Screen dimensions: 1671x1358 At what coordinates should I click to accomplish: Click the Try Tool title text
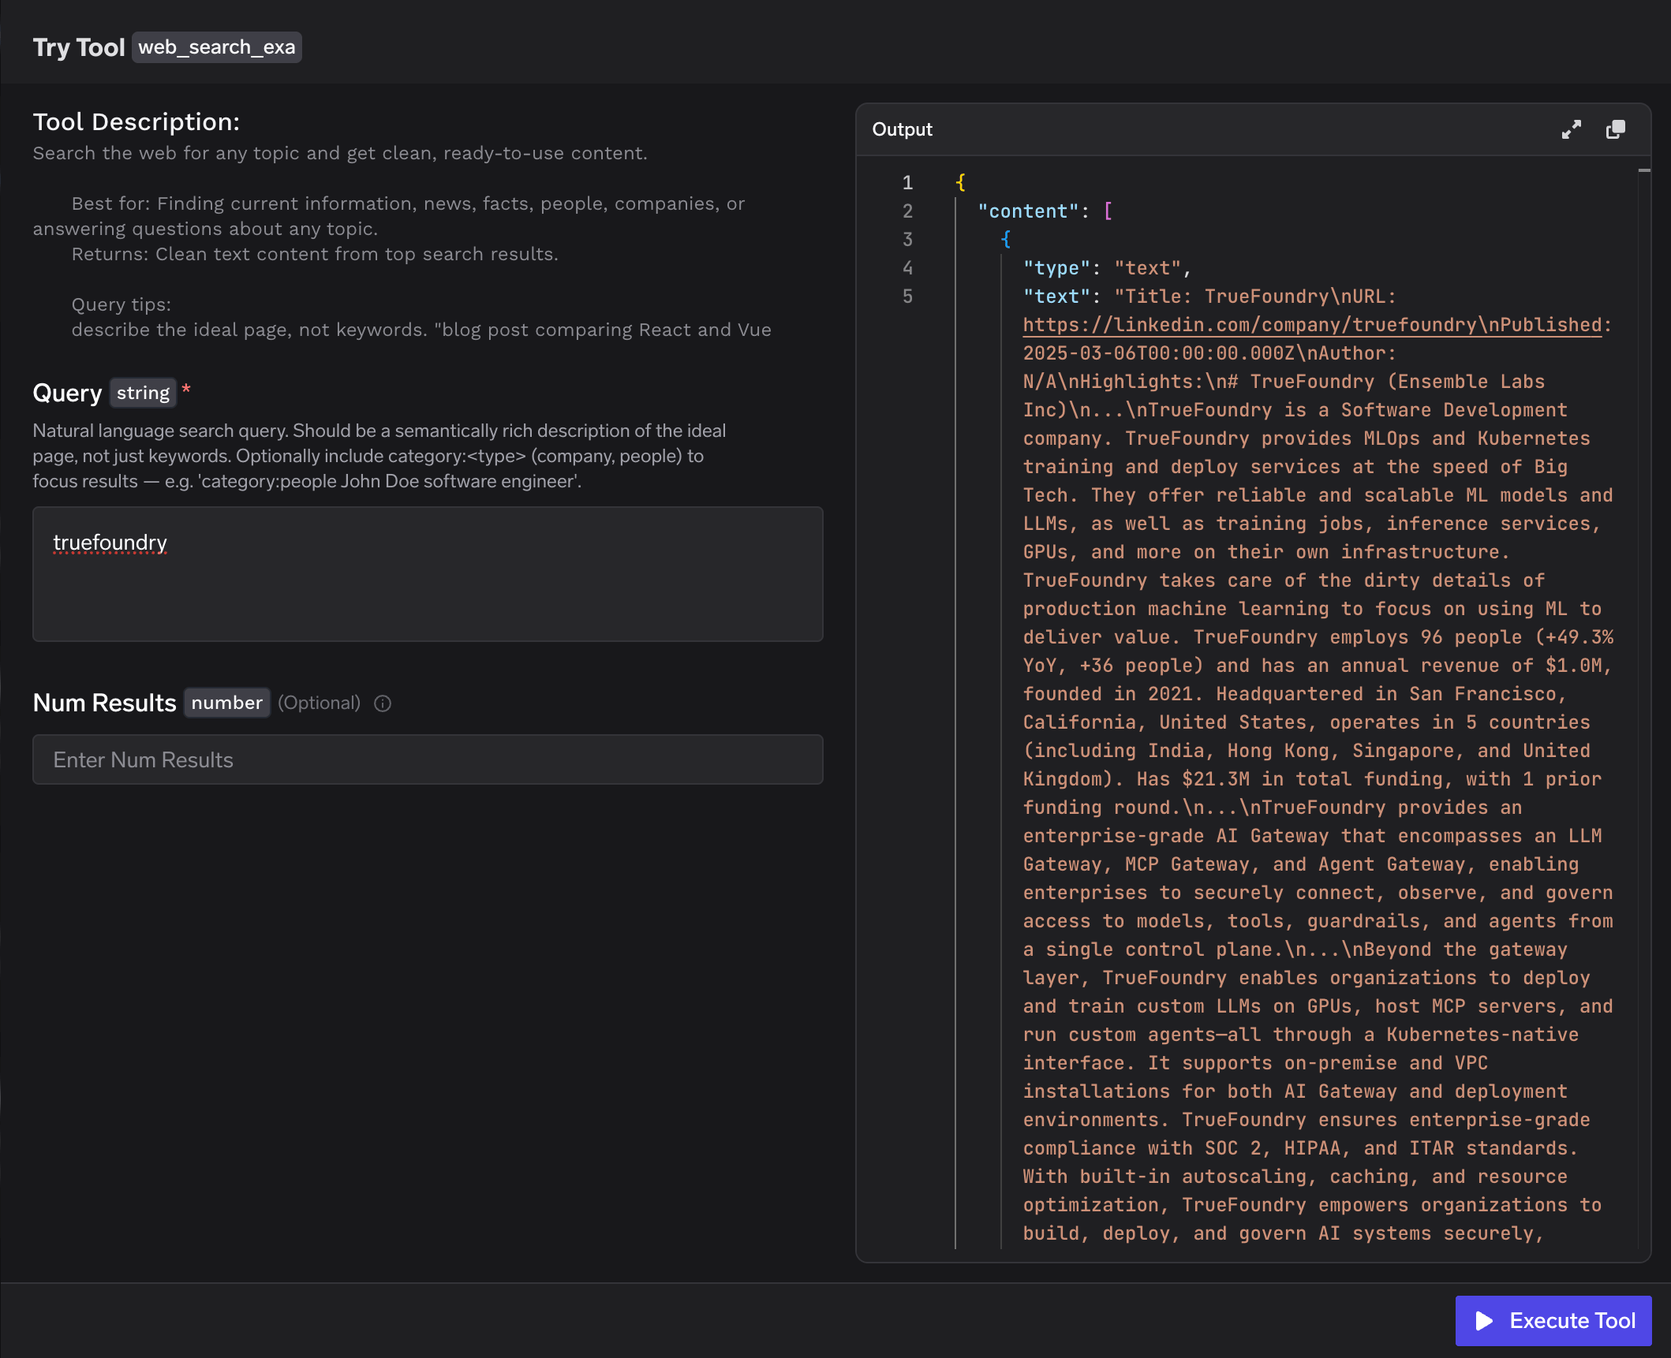[x=79, y=47]
